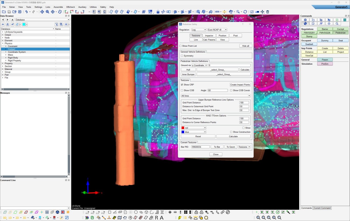Click the cyan color swatch in Data Browser
The height and width of the screenshot is (221, 350).
tap(24, 24)
